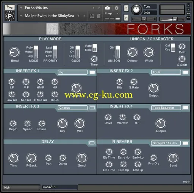This screenshot has height=193, width=194.
Task: Click the Polyphony P logo
Action: [x=10, y=16]
